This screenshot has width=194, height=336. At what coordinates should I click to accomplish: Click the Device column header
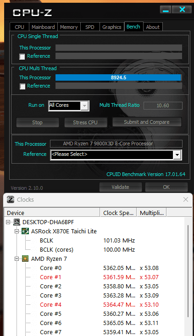pyautogui.click(x=52, y=213)
